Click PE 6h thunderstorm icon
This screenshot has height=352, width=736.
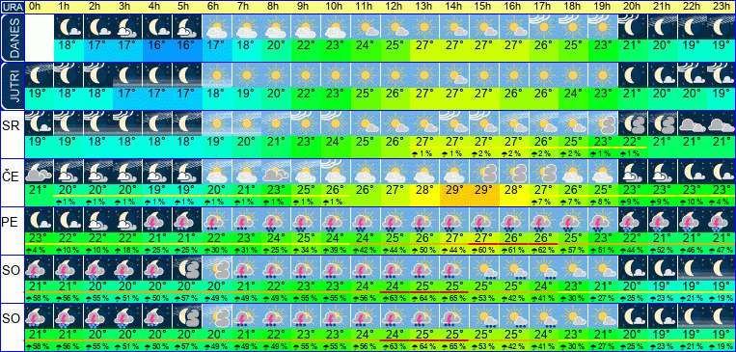click(217, 220)
